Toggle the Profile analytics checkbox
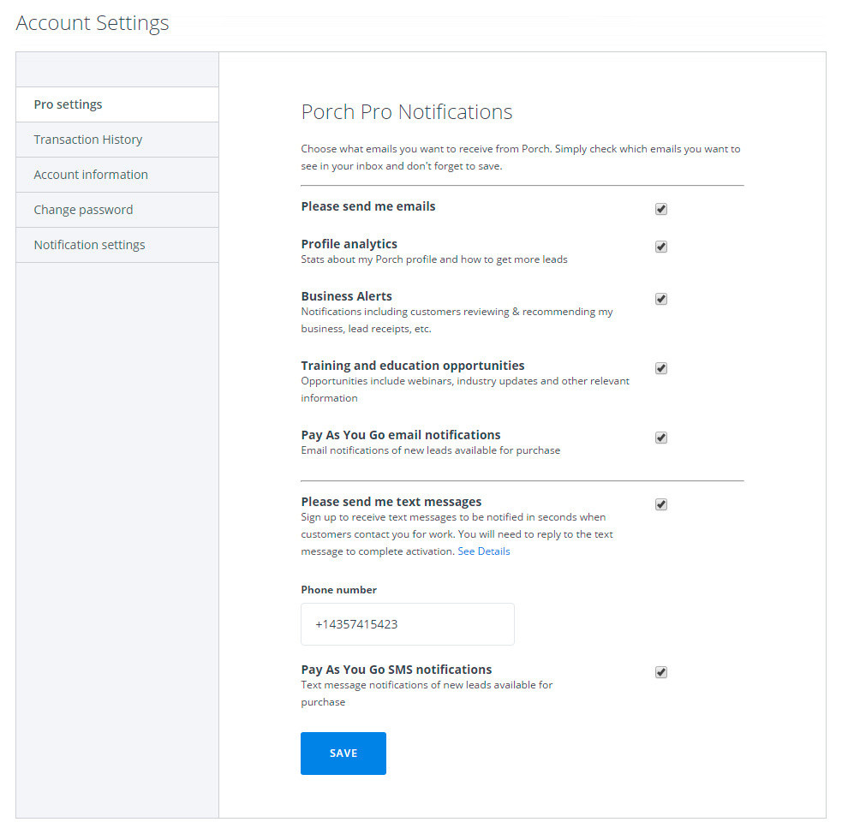Screen dimensions: 842x834 (x=661, y=247)
